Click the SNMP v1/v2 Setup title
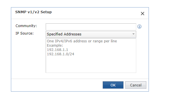Screen dimensions: 169x104 click(x=33, y=12)
